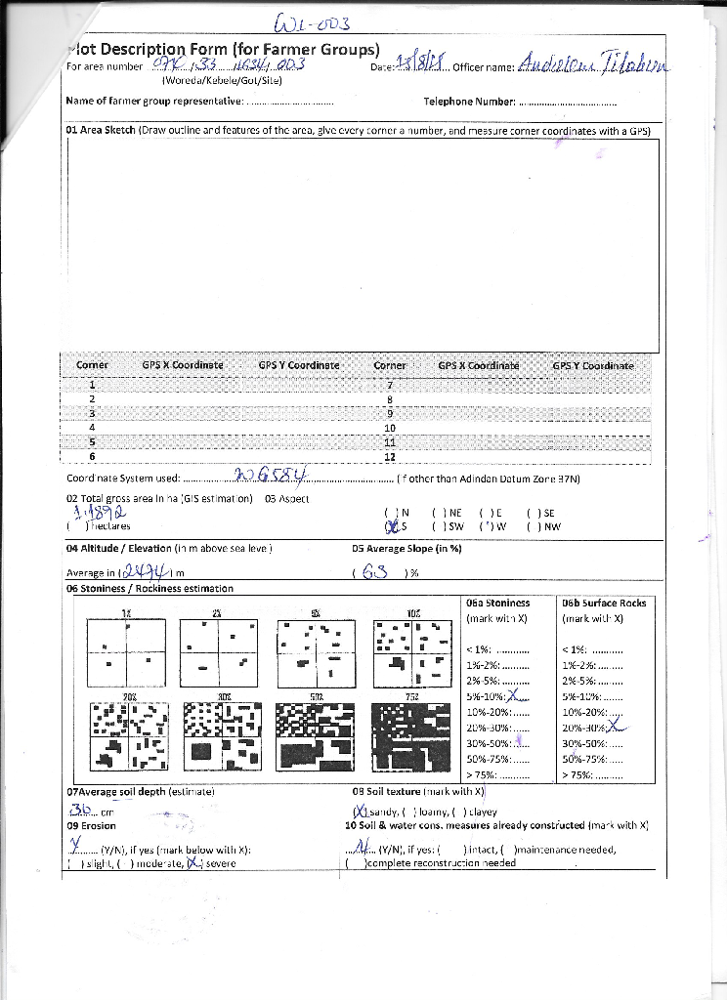Click the 50% stoniness reference diagram
The image size is (727, 1000).
click(316, 736)
